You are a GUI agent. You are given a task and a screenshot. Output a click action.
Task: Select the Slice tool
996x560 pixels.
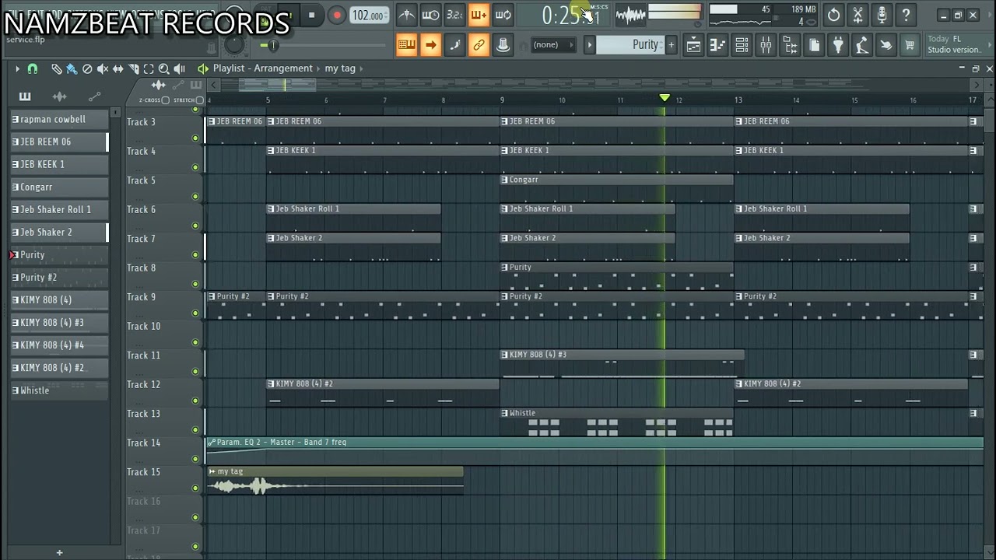pos(133,68)
